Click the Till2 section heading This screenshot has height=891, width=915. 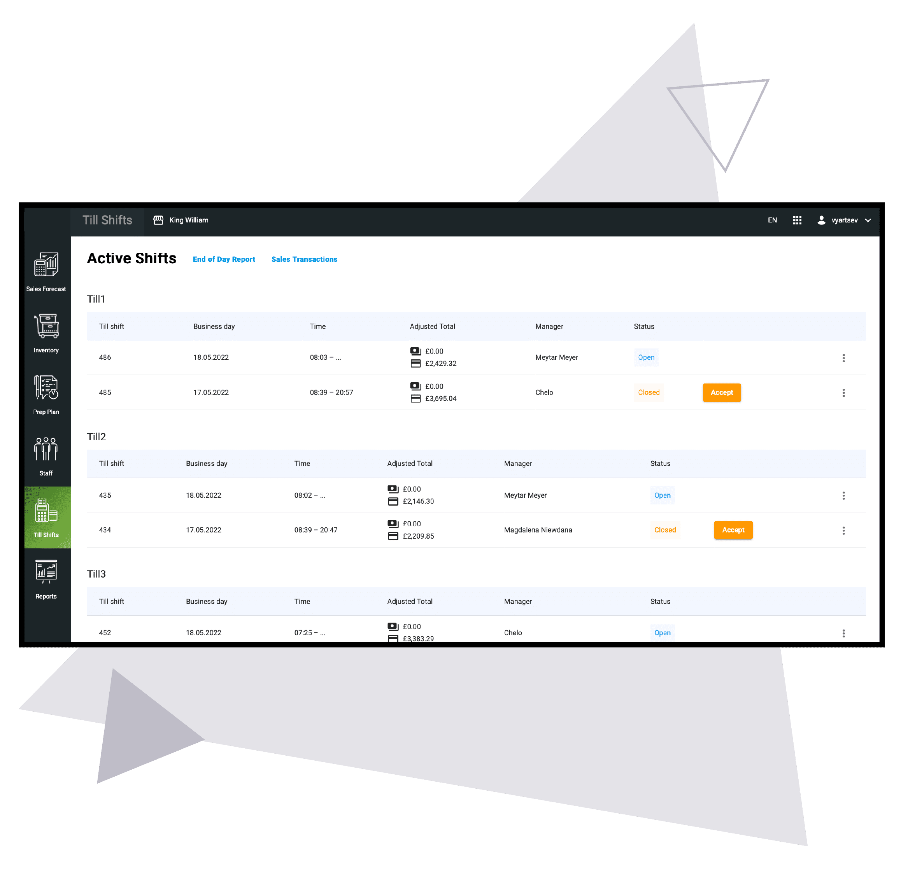pos(97,438)
